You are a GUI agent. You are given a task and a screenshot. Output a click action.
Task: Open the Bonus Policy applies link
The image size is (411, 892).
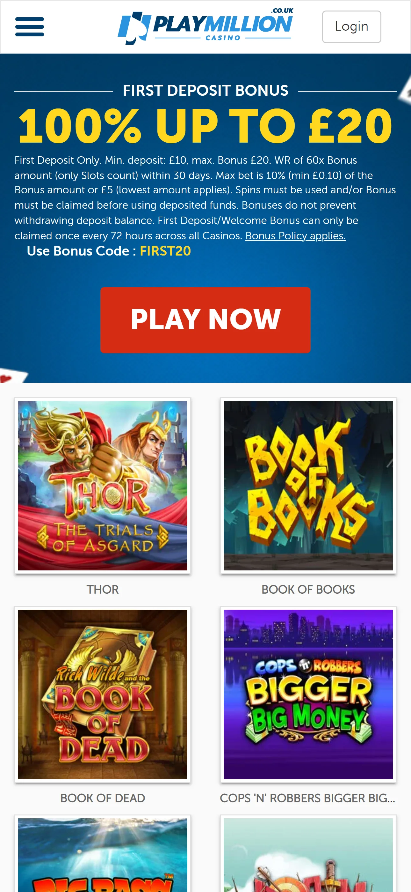295,236
